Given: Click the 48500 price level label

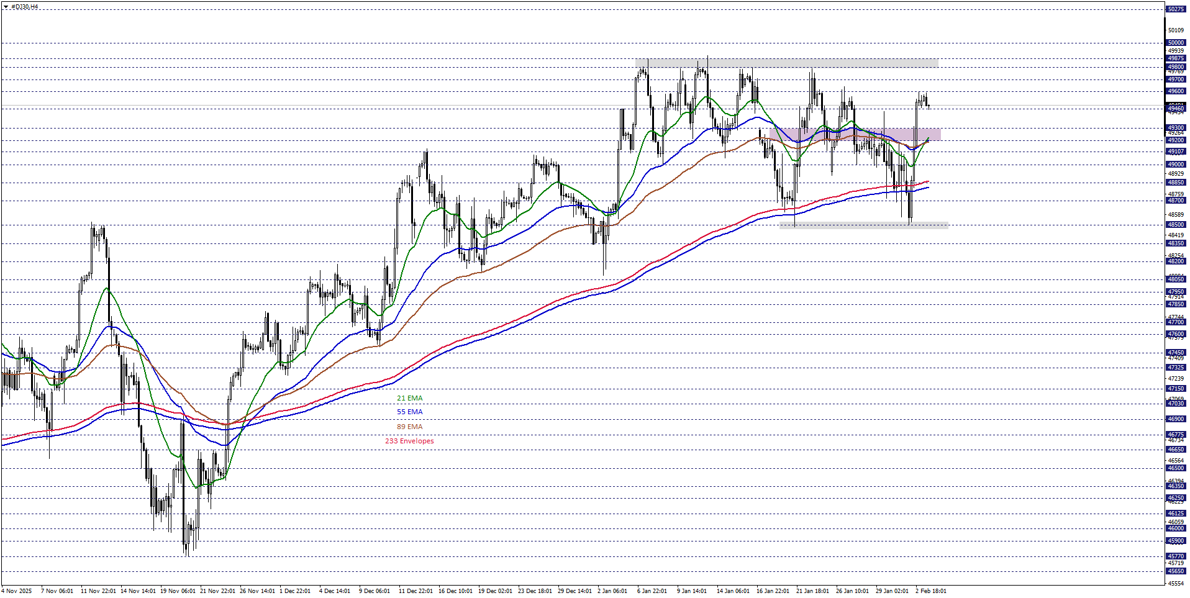Looking at the screenshot, I should click(1175, 225).
